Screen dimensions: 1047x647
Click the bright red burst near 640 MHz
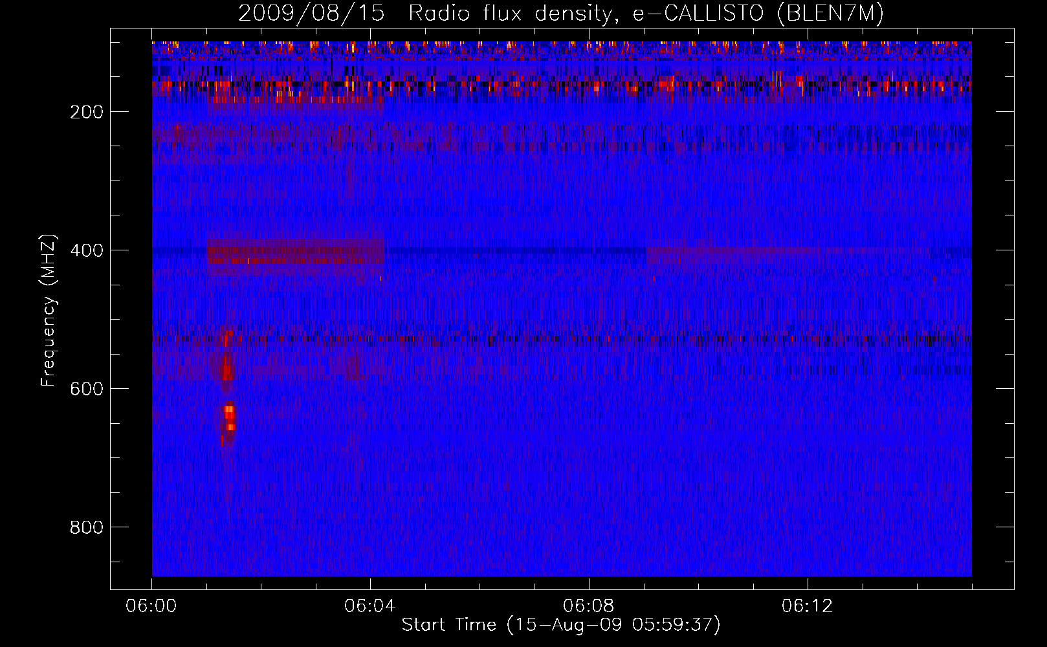(x=229, y=417)
